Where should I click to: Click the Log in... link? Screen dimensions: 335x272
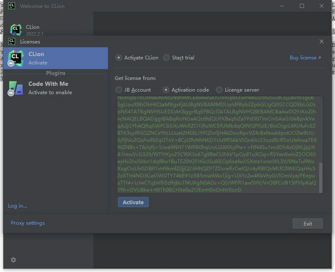click(18, 206)
